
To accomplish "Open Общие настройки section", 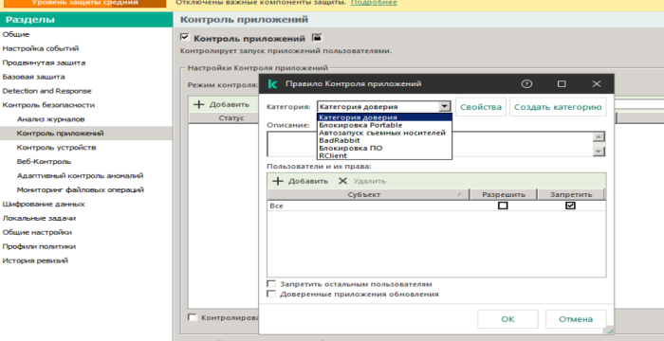I will (x=37, y=232).
